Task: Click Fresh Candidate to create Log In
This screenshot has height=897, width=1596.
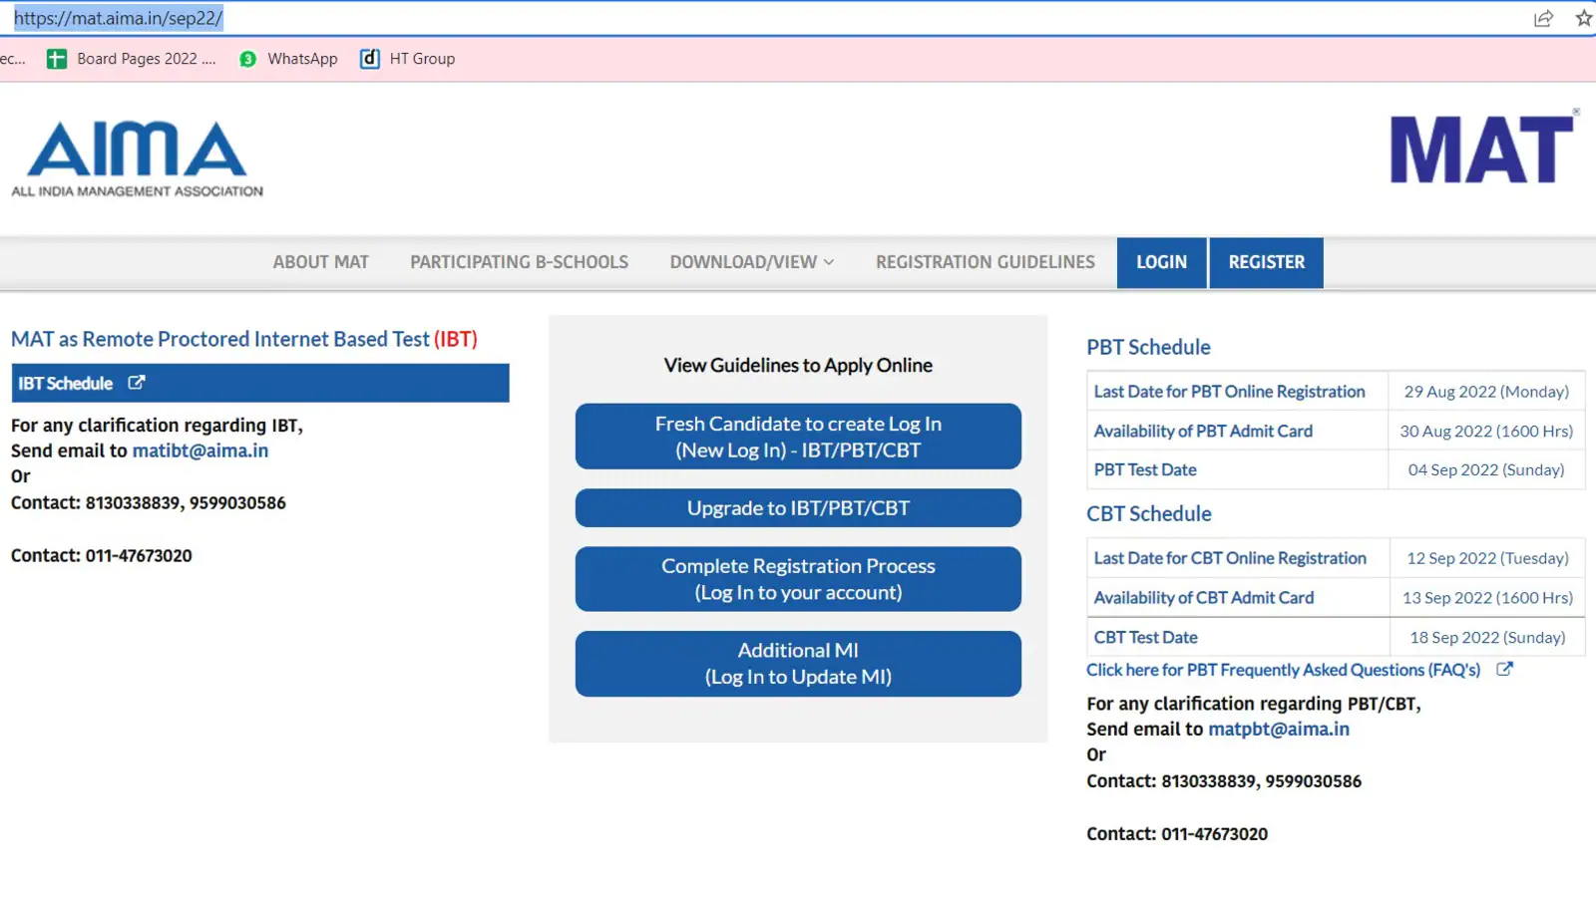Action: 798,437
